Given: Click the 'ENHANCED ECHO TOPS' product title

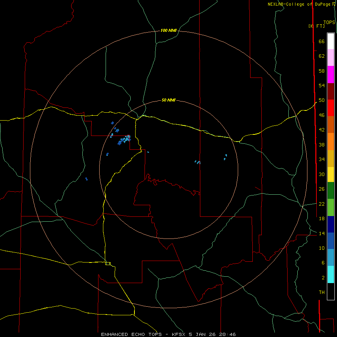Looking at the screenshot, I should (131, 334).
